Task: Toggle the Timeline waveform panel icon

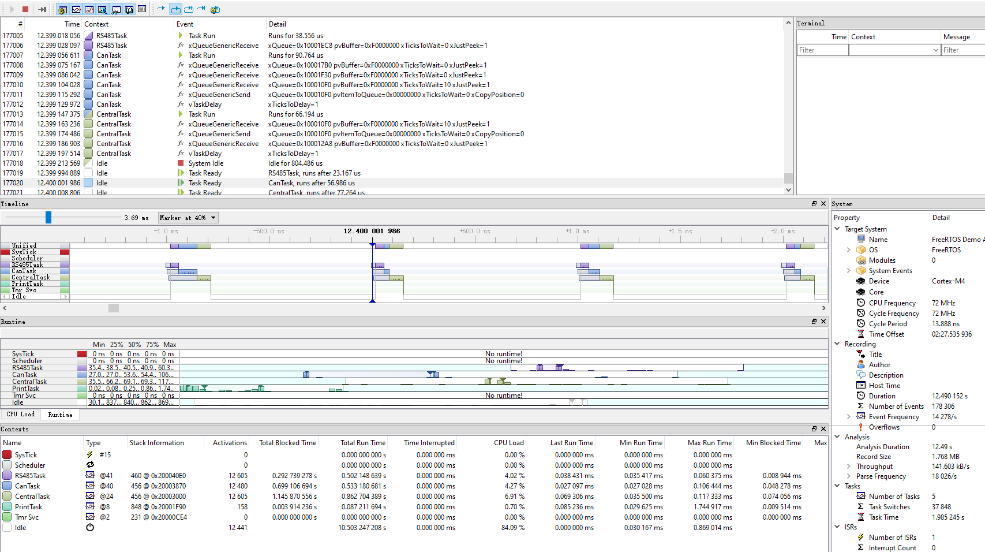Action: [x=76, y=9]
